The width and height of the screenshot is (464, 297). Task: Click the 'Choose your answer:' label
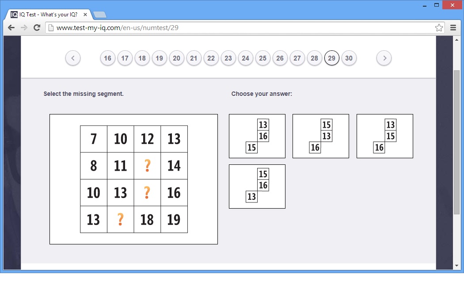pyautogui.click(x=262, y=94)
